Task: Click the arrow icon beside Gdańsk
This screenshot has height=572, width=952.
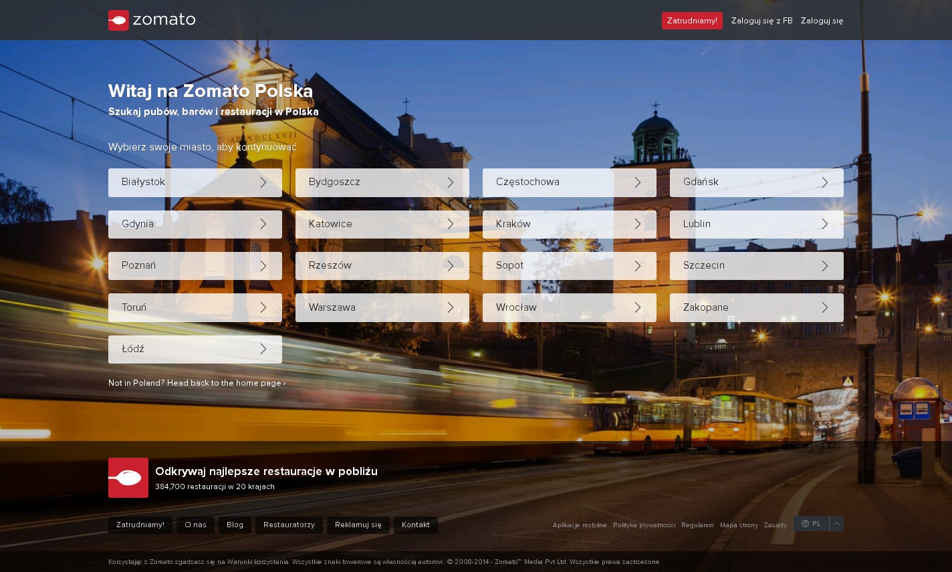Action: [x=825, y=182]
